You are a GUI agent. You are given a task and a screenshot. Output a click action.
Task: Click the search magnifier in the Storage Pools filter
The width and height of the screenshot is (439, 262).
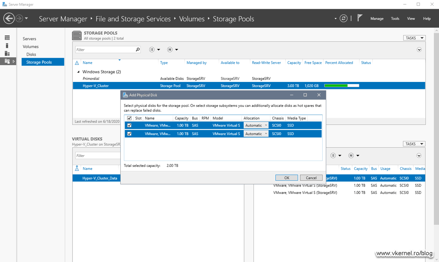138,49
